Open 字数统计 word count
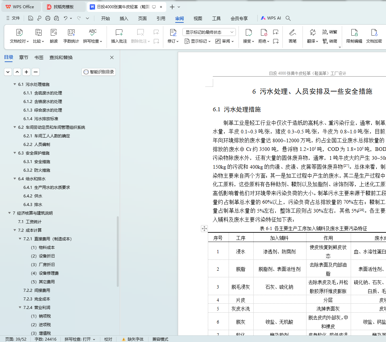The width and height of the screenshot is (386, 342). tap(71, 36)
